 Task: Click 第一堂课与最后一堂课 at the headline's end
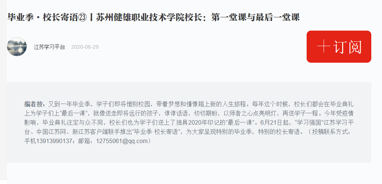coord(255,17)
